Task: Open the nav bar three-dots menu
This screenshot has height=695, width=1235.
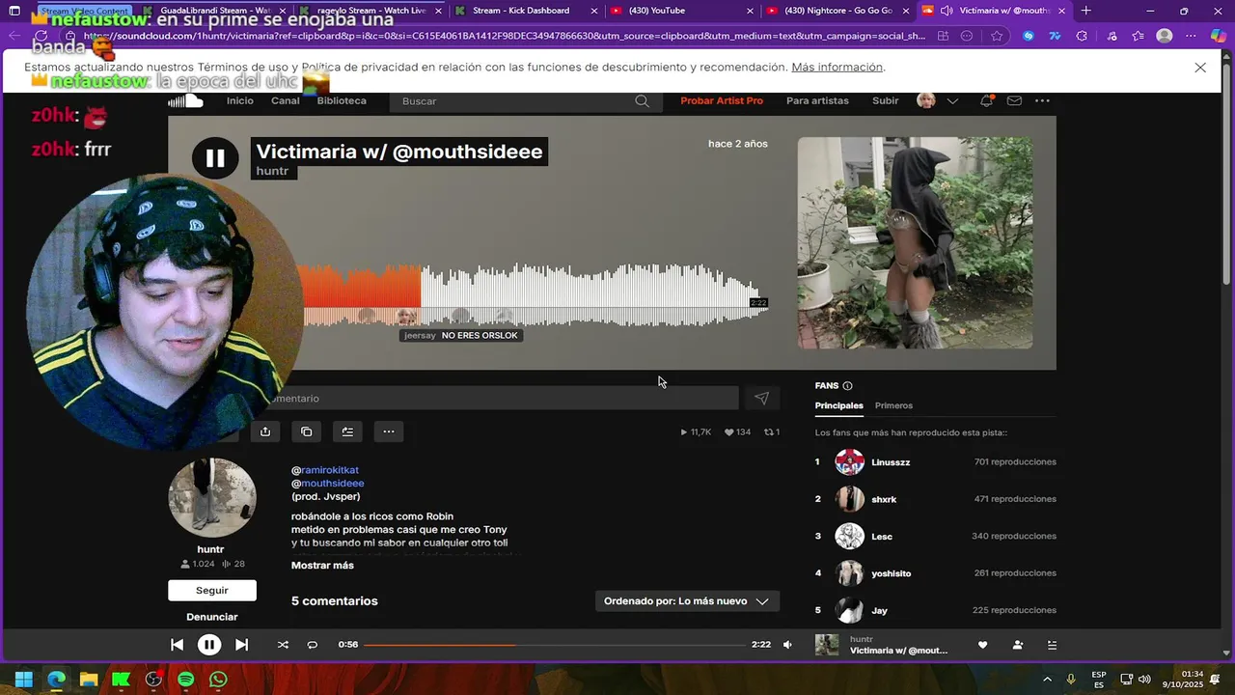Action: click(1042, 100)
